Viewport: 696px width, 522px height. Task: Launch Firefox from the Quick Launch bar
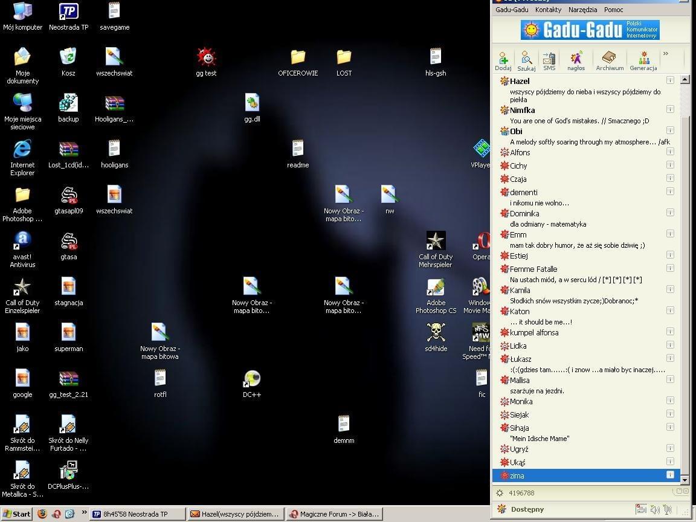42,514
